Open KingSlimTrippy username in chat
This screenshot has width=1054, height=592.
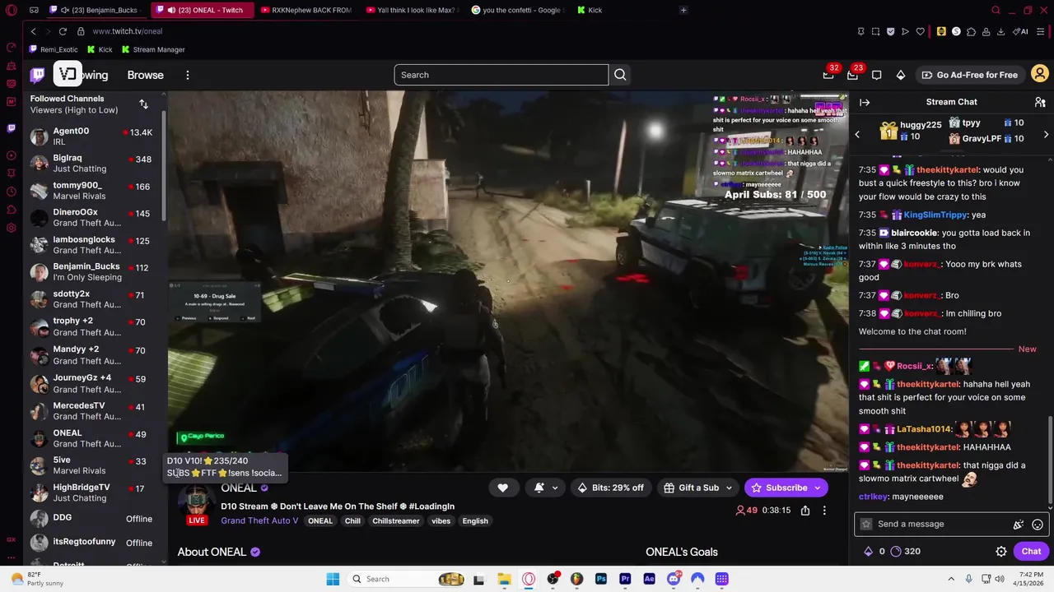[x=935, y=215]
